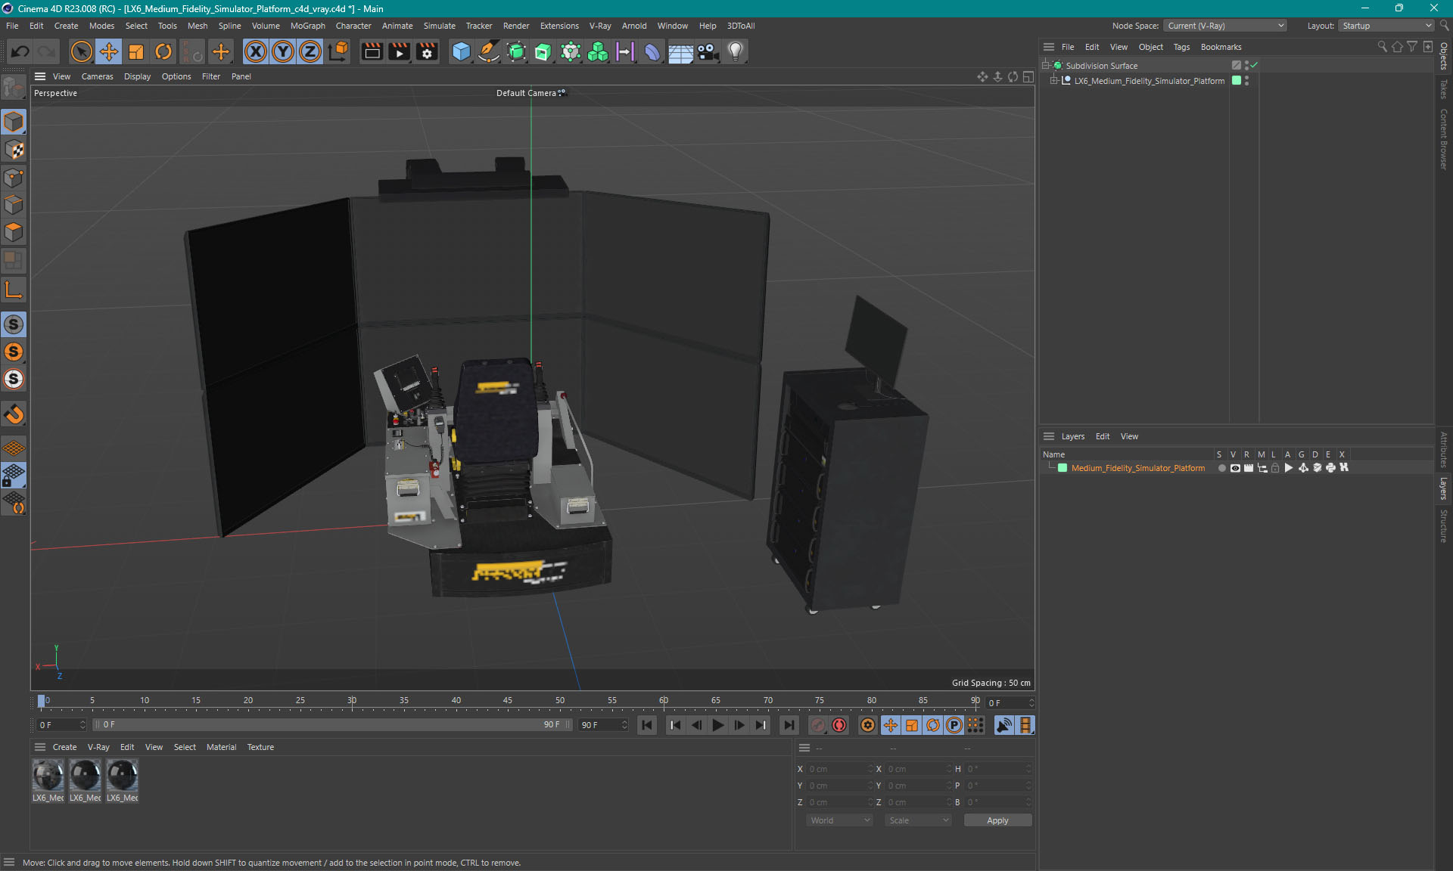Viewport: 1453px width, 871px height.
Task: Go to start of animation
Action: 647,725
